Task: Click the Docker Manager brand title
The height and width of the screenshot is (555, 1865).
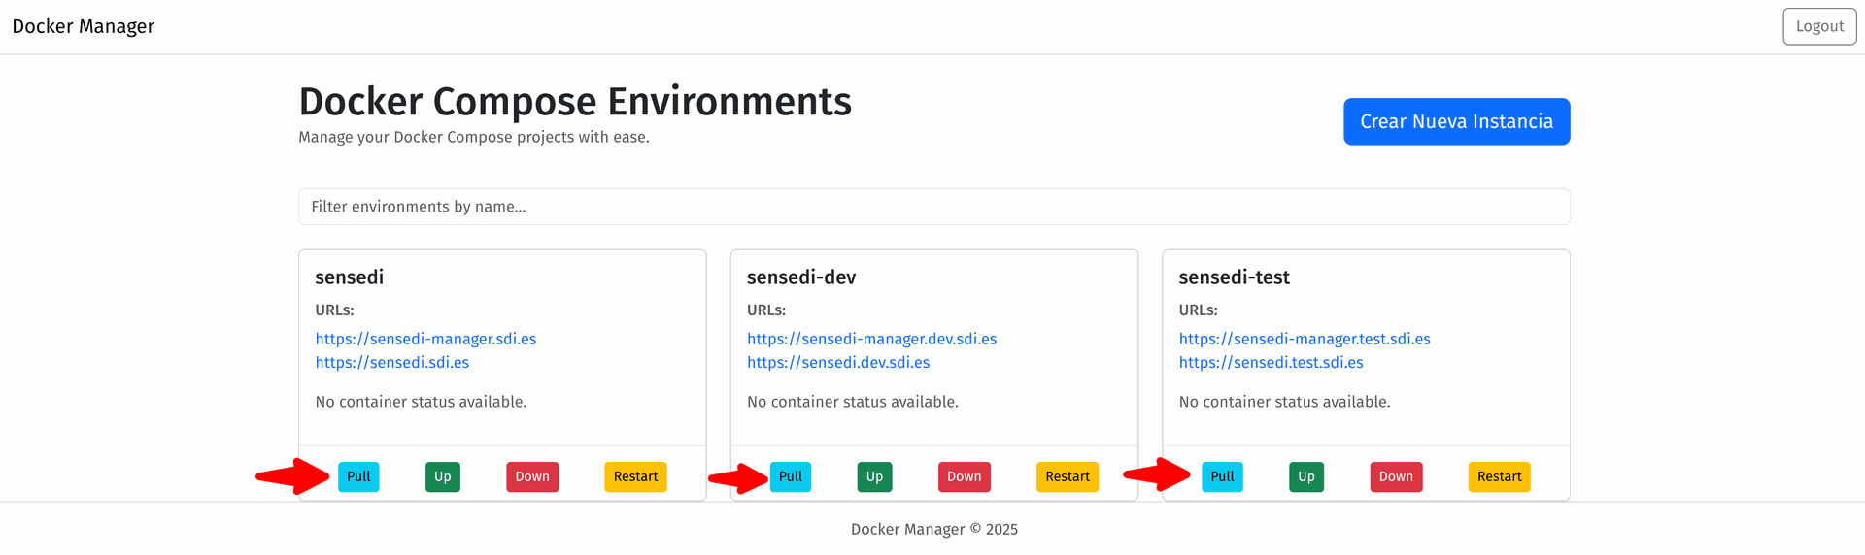Action: pos(84,26)
